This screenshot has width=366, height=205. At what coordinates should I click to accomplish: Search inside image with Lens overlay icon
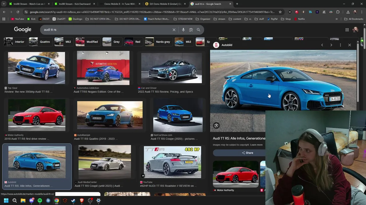216,126
